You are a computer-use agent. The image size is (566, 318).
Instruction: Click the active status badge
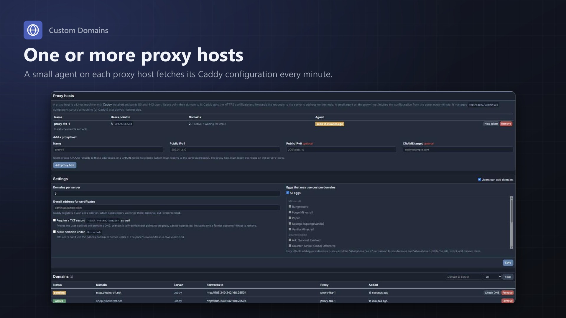pyautogui.click(x=59, y=301)
